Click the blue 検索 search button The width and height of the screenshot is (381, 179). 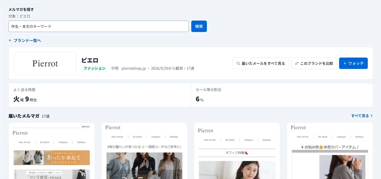pyautogui.click(x=199, y=26)
